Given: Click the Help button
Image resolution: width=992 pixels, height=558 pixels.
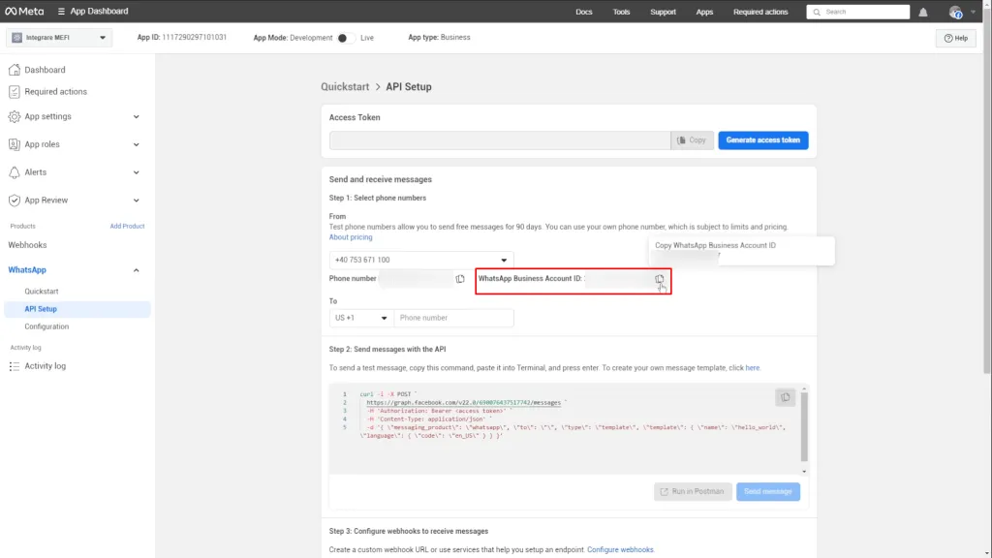Looking at the screenshot, I should pyautogui.click(x=955, y=38).
